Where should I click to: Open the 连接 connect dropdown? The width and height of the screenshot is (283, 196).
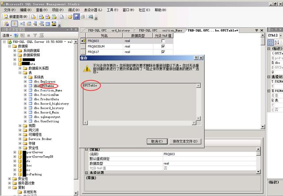7,35
